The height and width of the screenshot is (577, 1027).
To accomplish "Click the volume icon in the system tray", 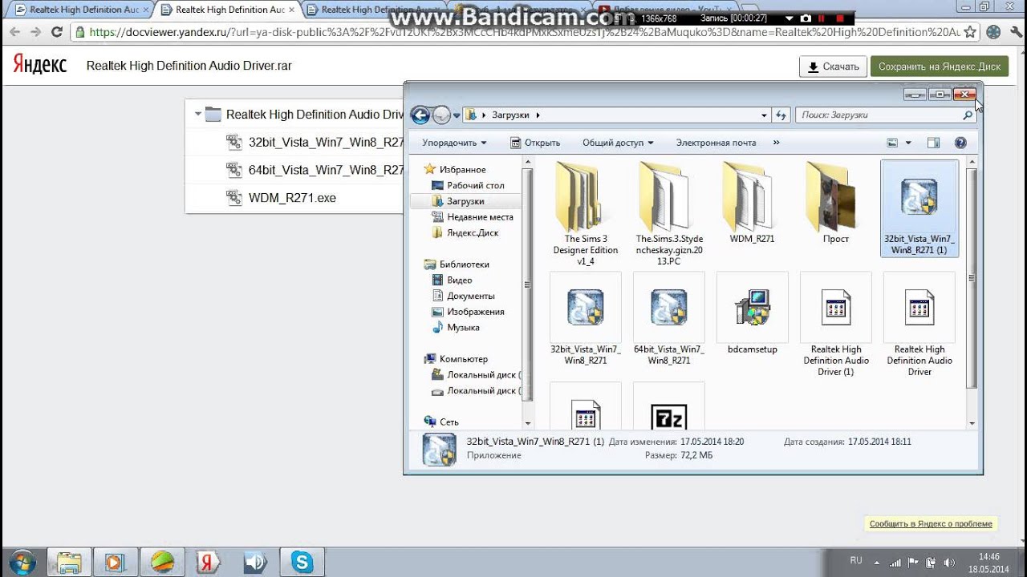I will click(950, 563).
